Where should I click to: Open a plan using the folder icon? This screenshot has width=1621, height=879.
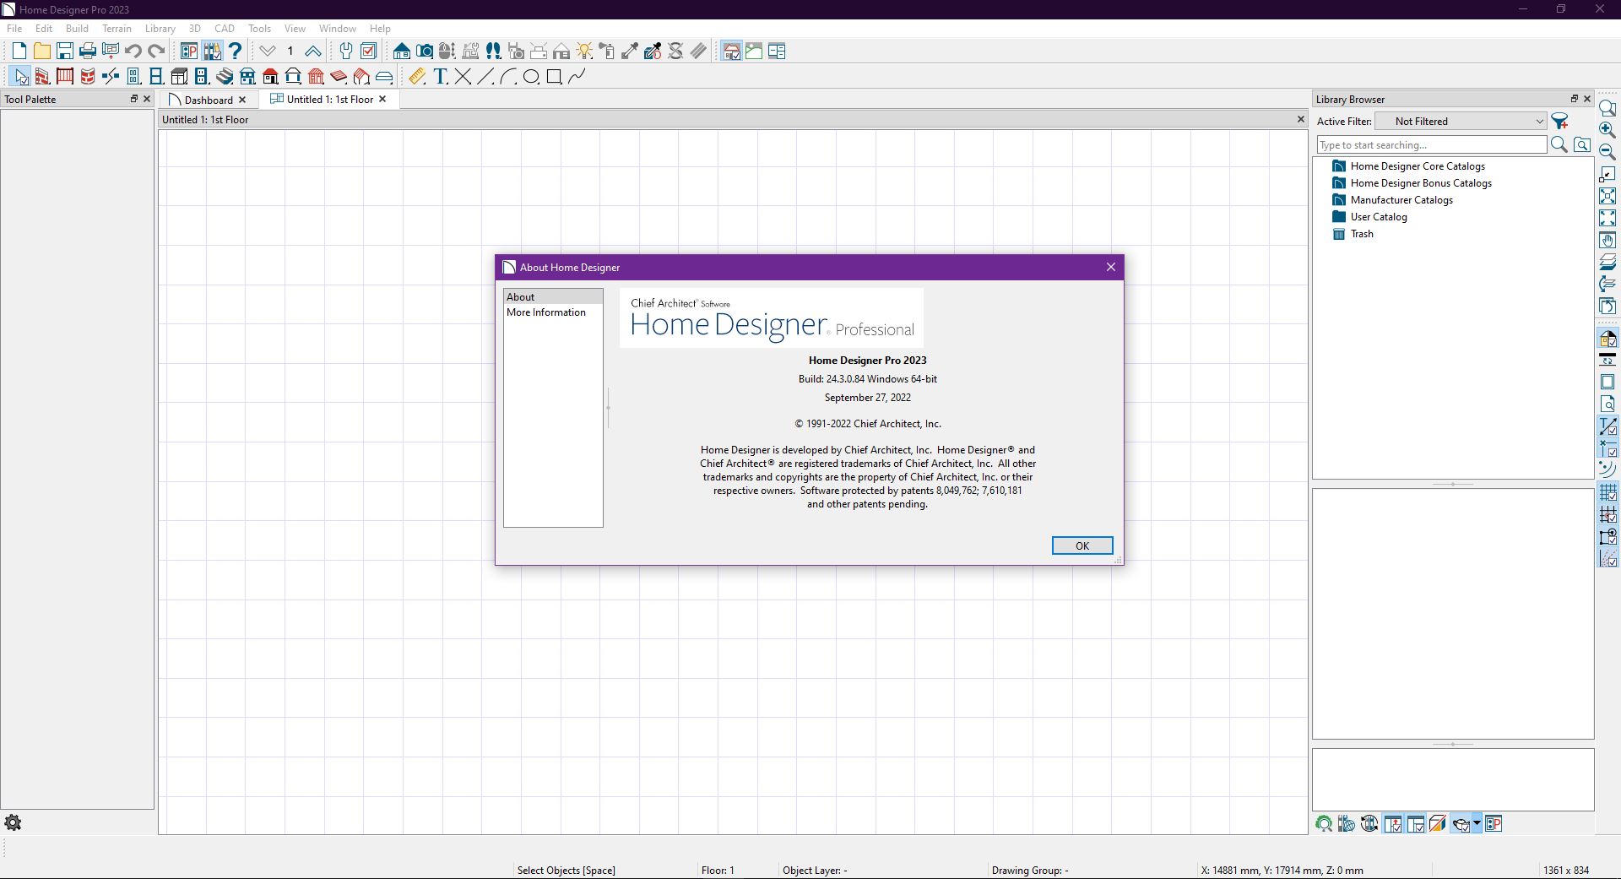42,52
